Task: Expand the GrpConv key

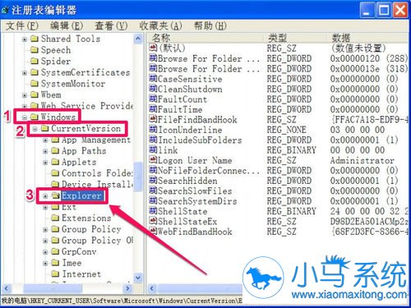Action: pos(45,252)
